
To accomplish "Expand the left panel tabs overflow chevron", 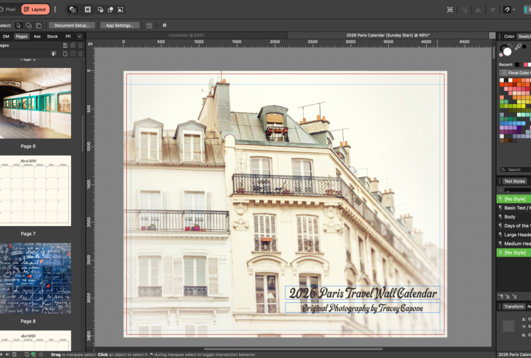I will pos(80,36).
